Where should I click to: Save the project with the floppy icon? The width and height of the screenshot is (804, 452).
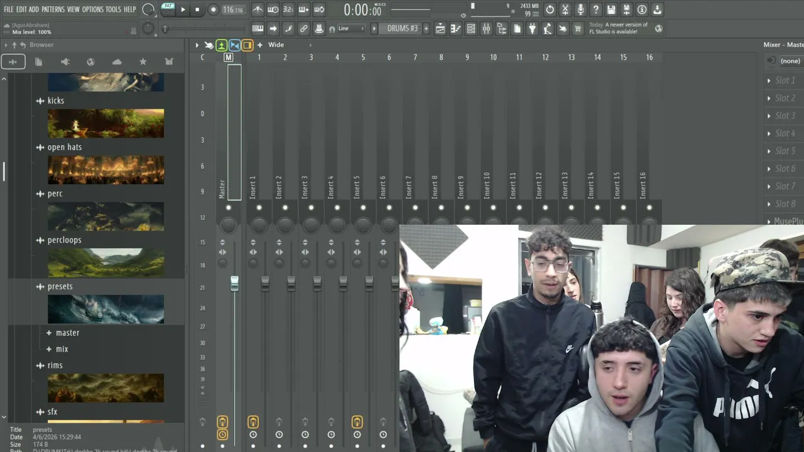(x=611, y=9)
